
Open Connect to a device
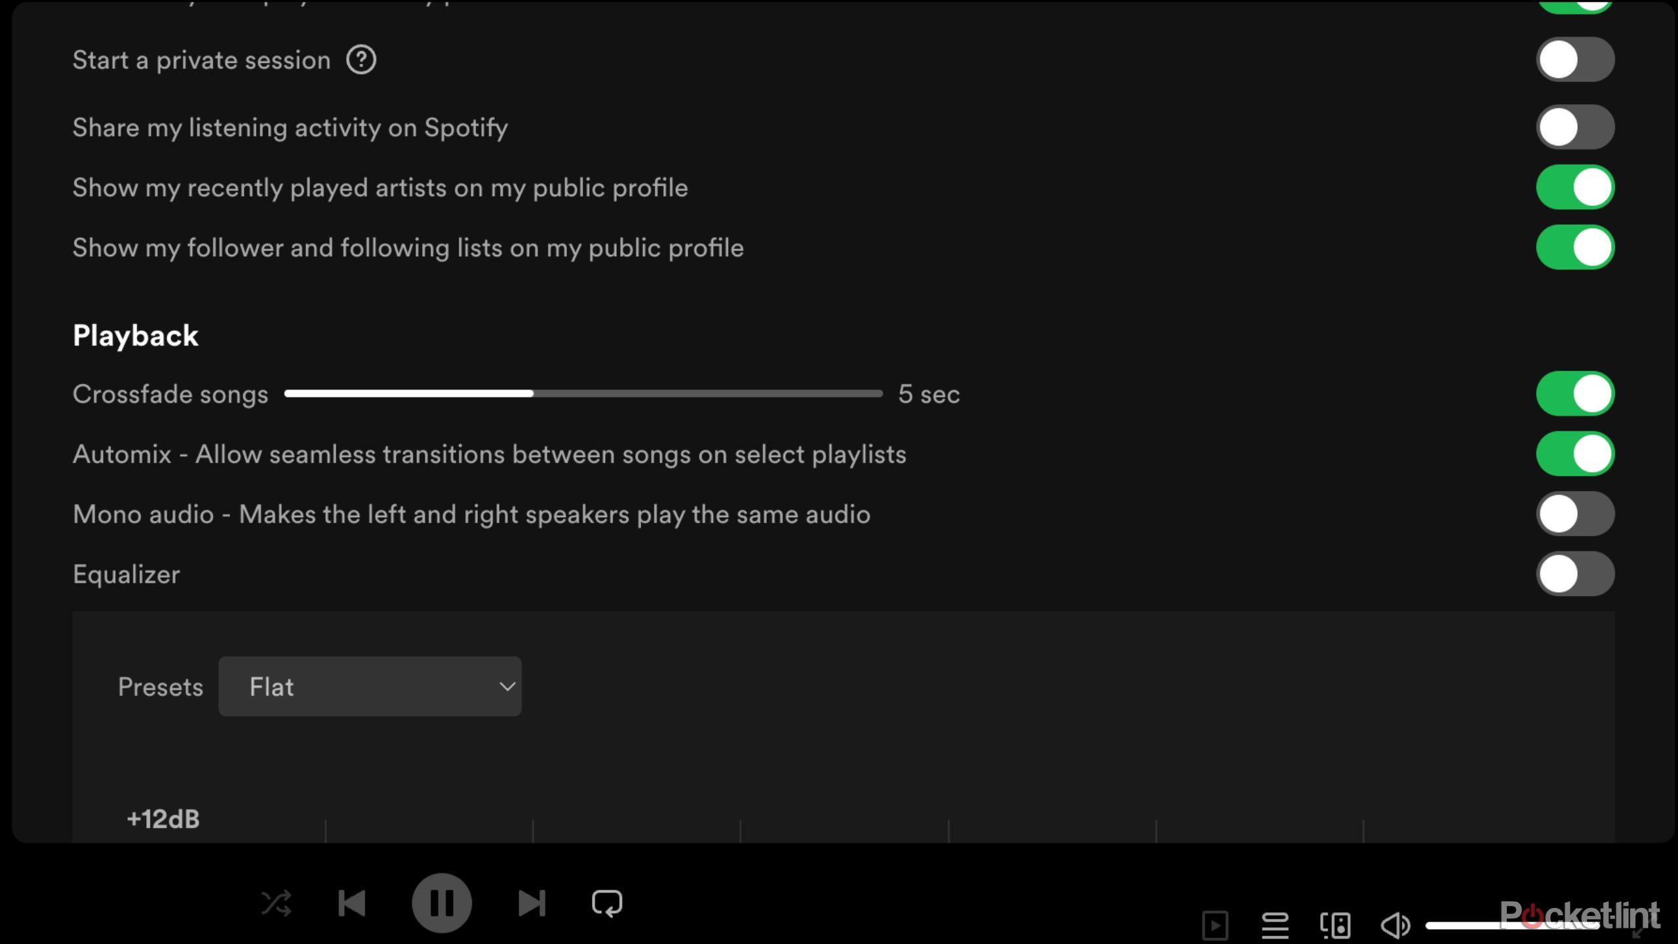point(1335,926)
